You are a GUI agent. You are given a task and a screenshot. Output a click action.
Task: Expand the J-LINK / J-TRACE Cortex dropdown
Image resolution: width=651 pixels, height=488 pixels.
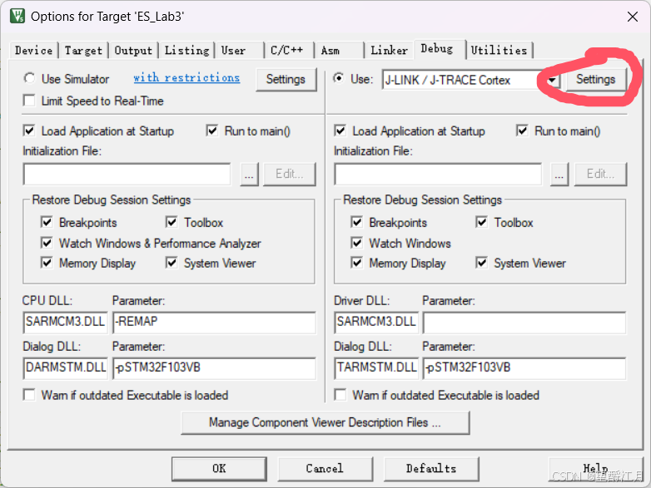coord(552,80)
